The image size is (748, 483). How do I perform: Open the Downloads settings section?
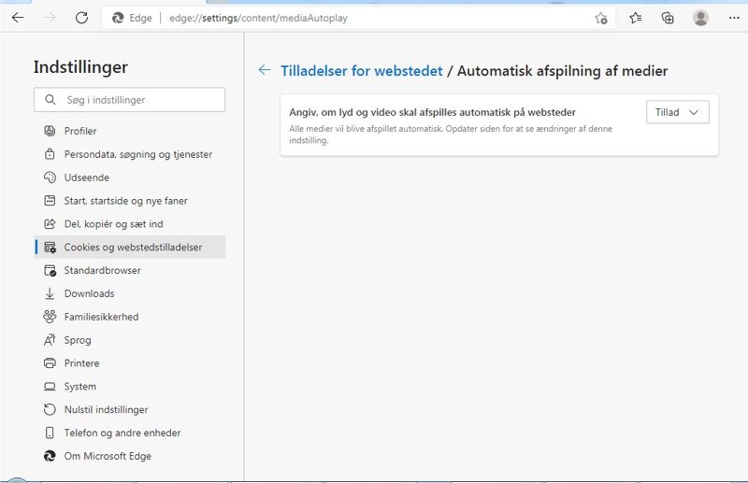(89, 293)
